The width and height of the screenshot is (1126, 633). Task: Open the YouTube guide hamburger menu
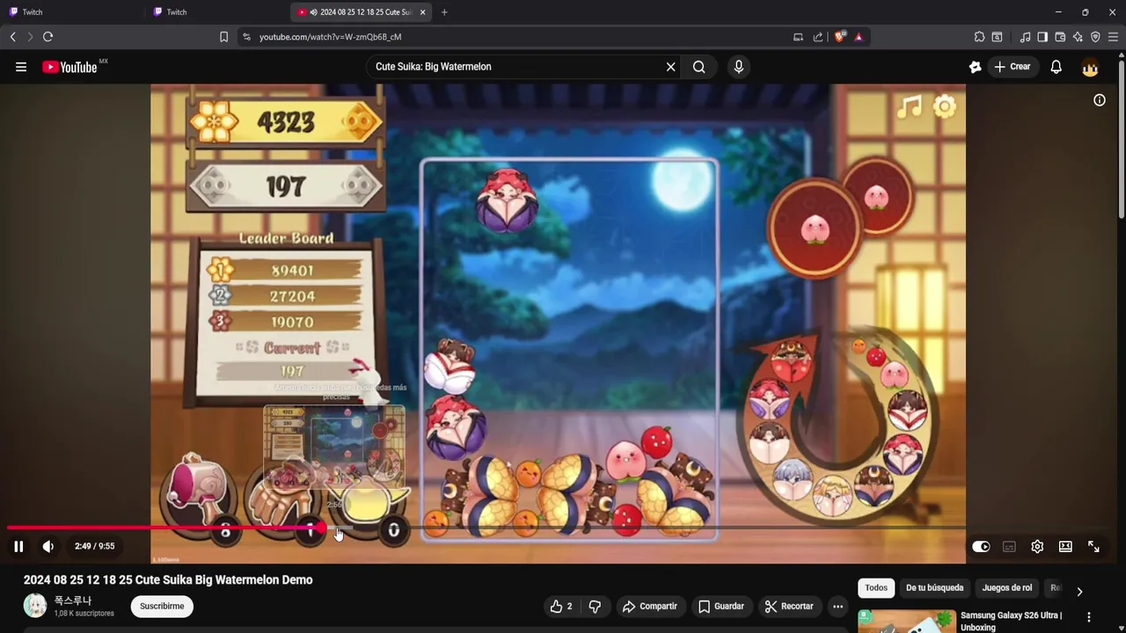click(21, 67)
